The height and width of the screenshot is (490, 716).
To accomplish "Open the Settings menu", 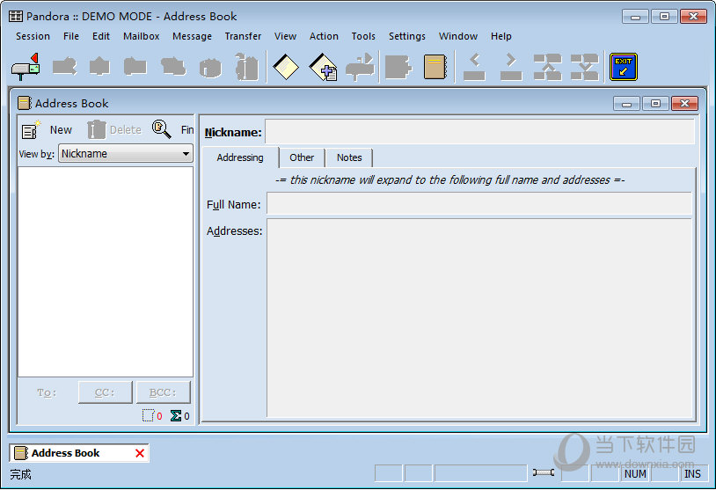I will pyautogui.click(x=407, y=36).
